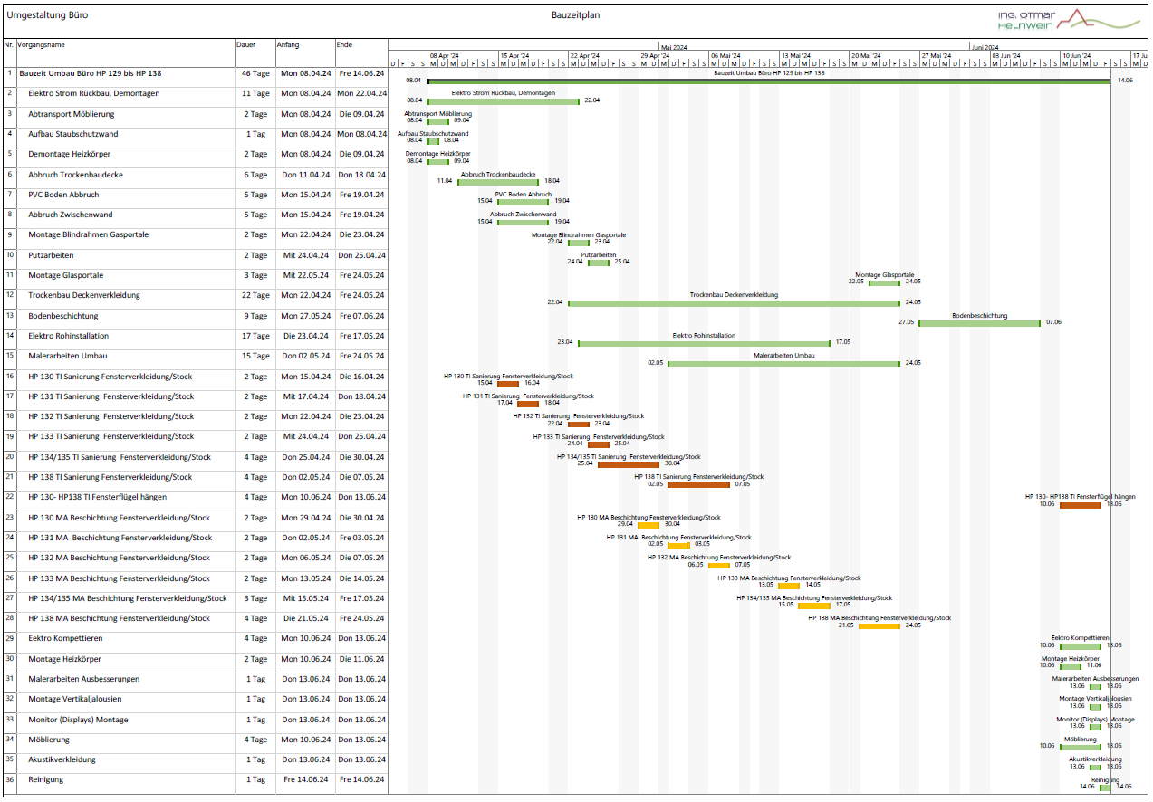The height and width of the screenshot is (802, 1153).
Task: Click 'Reinigung' in the task name column
Action: [x=45, y=779]
